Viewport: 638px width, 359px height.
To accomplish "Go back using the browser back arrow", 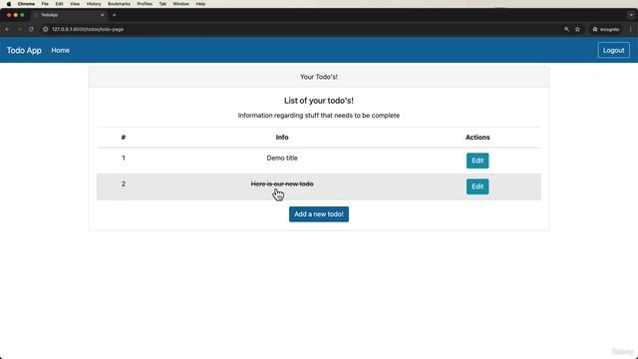I will [x=8, y=29].
